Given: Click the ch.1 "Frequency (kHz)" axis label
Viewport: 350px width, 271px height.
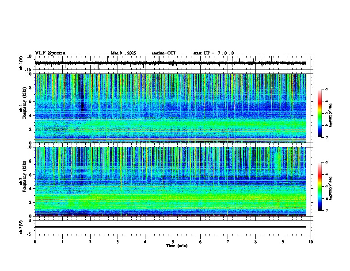Looking at the screenshot, I should pos(24,103).
